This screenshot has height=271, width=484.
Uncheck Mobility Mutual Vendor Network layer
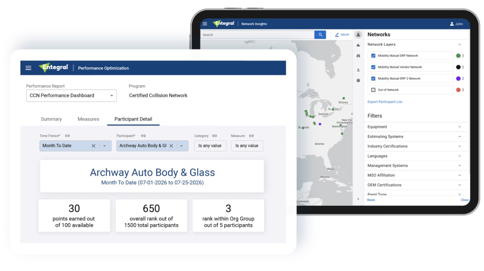(x=373, y=67)
